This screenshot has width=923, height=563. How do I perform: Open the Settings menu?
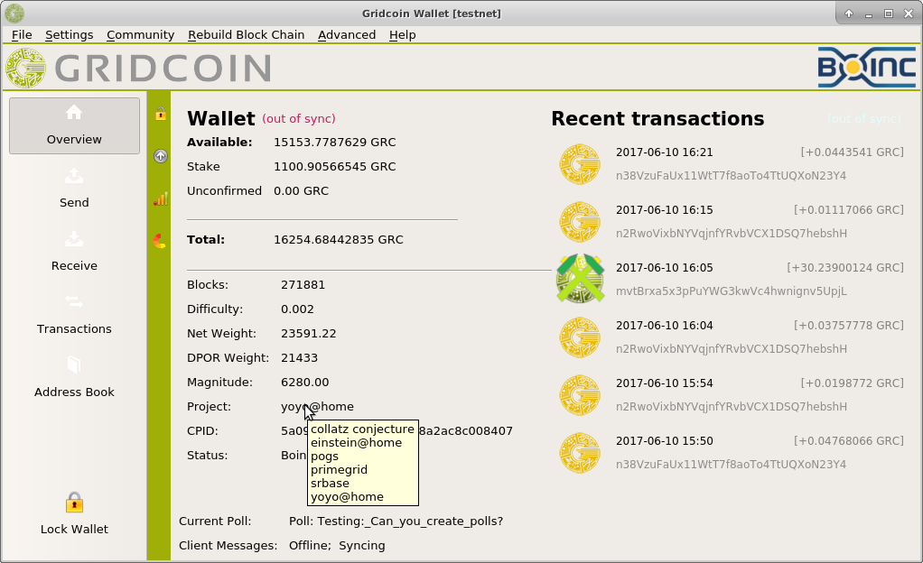69,34
